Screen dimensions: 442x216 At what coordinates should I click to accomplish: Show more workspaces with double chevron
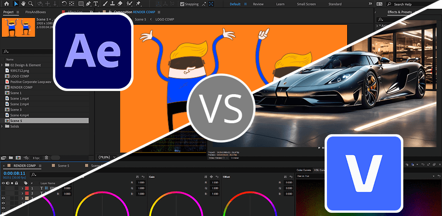(x=370, y=4)
